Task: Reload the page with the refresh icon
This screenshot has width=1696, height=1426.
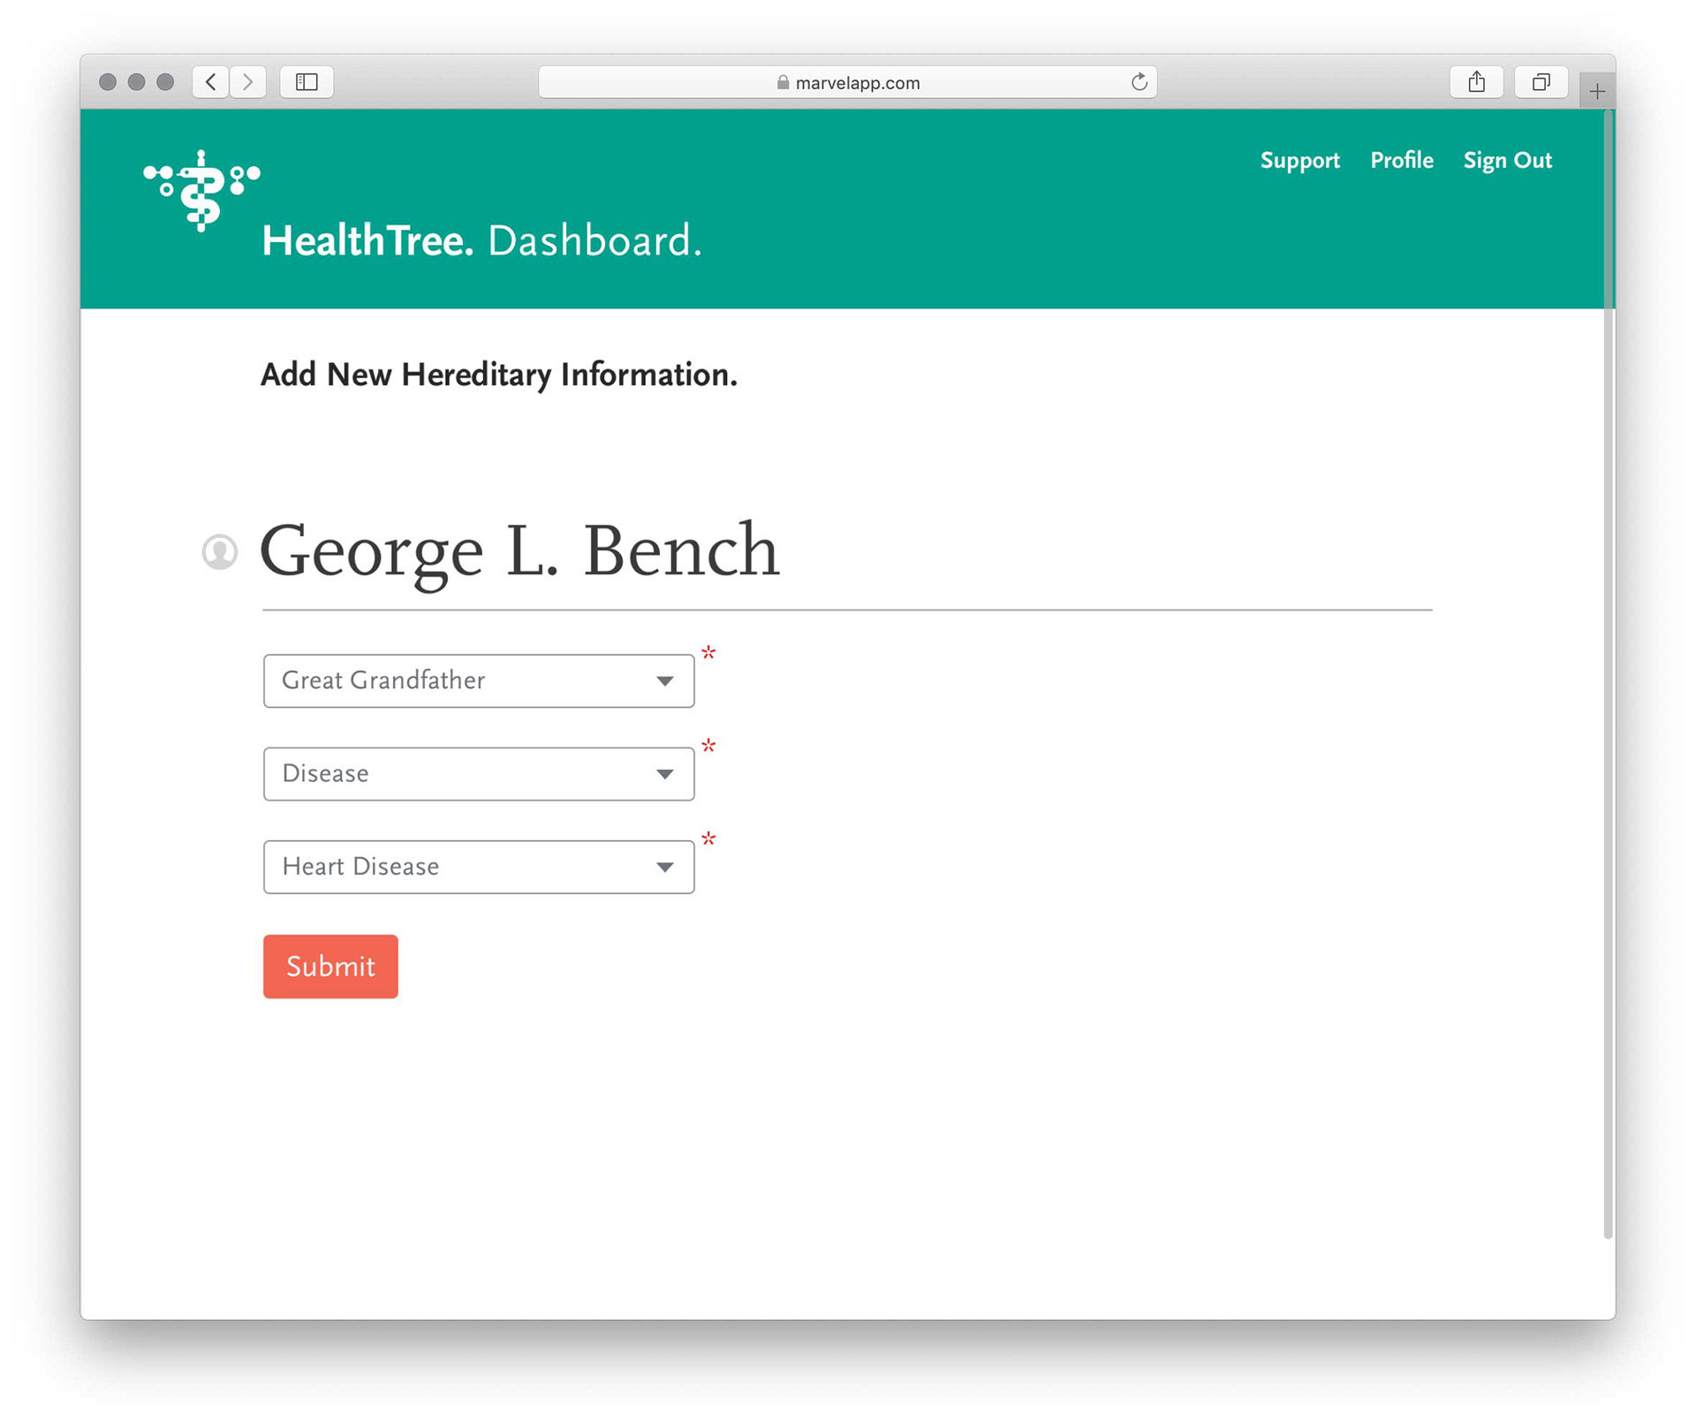Action: click(1139, 82)
